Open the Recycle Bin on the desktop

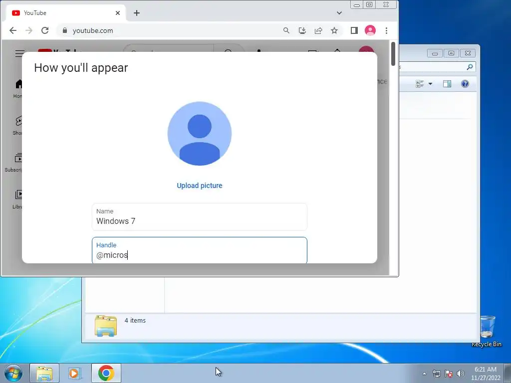[x=487, y=331]
